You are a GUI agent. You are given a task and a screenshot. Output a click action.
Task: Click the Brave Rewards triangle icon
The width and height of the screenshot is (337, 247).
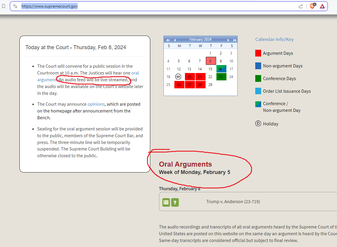click(x=322, y=6)
